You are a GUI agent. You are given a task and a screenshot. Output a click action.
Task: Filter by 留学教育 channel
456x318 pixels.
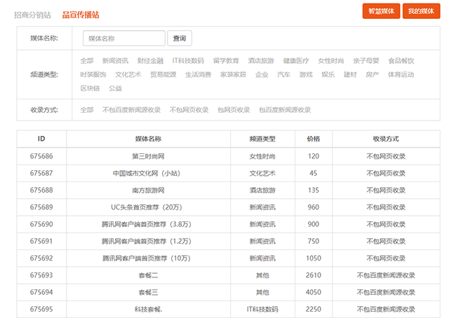226,61
